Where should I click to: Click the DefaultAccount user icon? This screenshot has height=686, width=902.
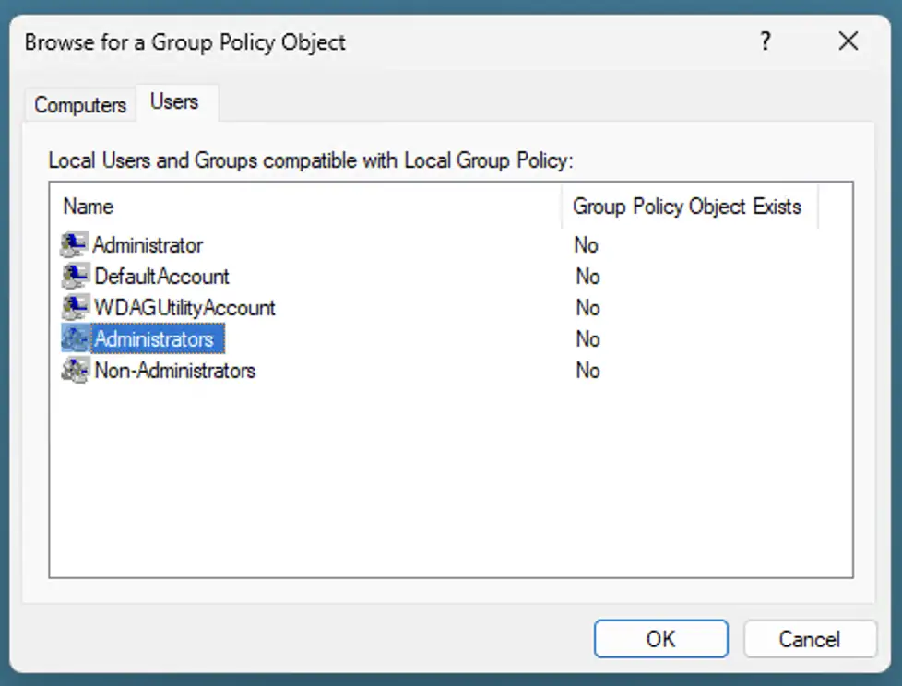[x=75, y=276]
